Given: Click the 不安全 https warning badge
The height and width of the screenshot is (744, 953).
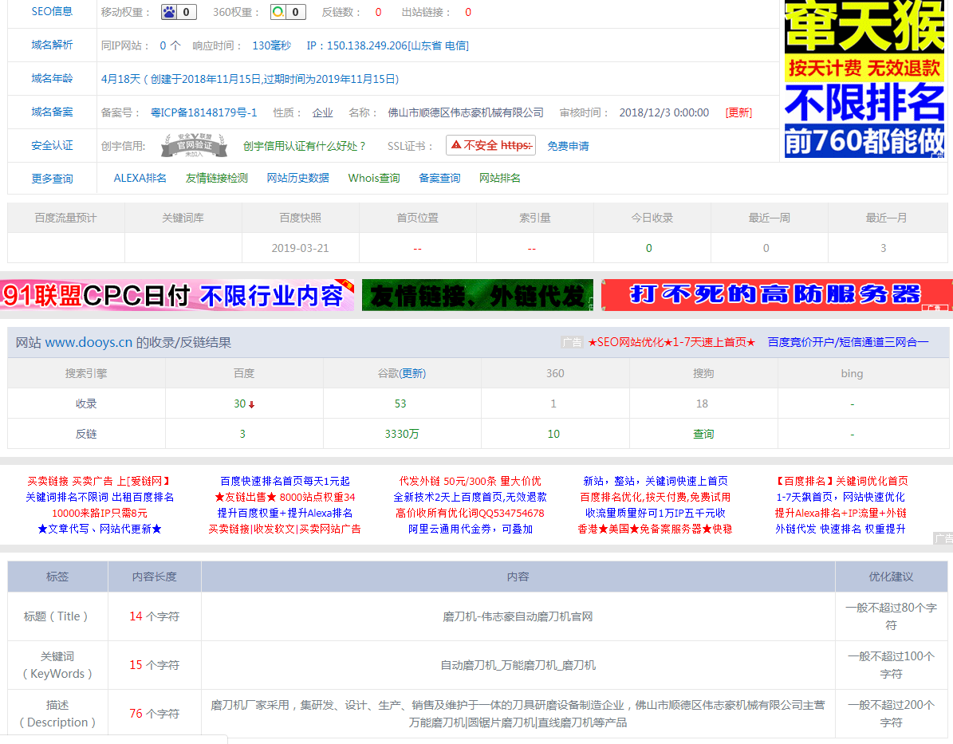Looking at the screenshot, I should pos(490,145).
